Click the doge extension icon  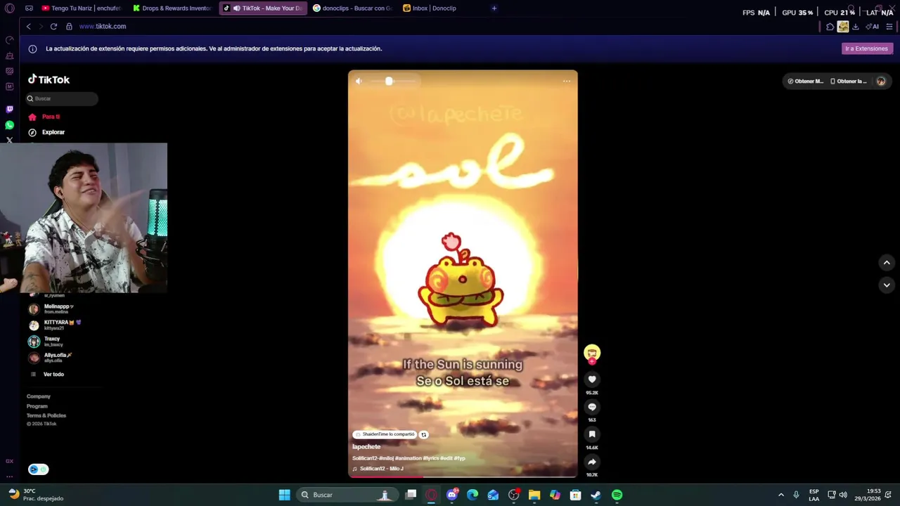click(842, 27)
